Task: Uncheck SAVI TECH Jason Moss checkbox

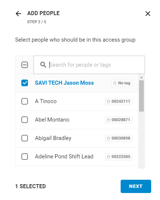Action: pyautogui.click(x=25, y=83)
